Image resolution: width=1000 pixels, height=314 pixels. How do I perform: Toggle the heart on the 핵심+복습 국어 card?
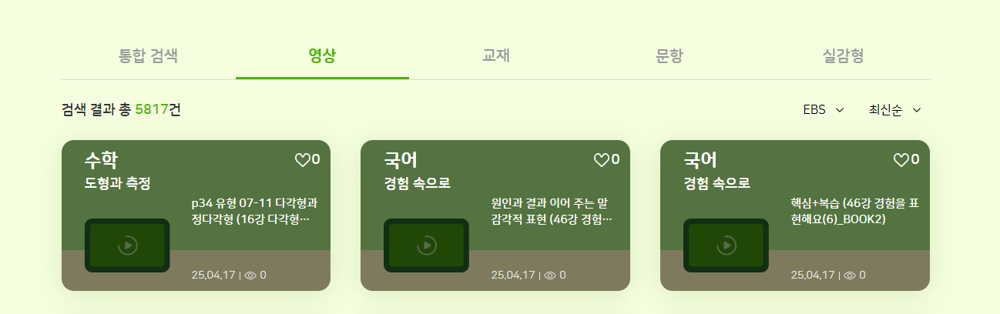point(901,160)
